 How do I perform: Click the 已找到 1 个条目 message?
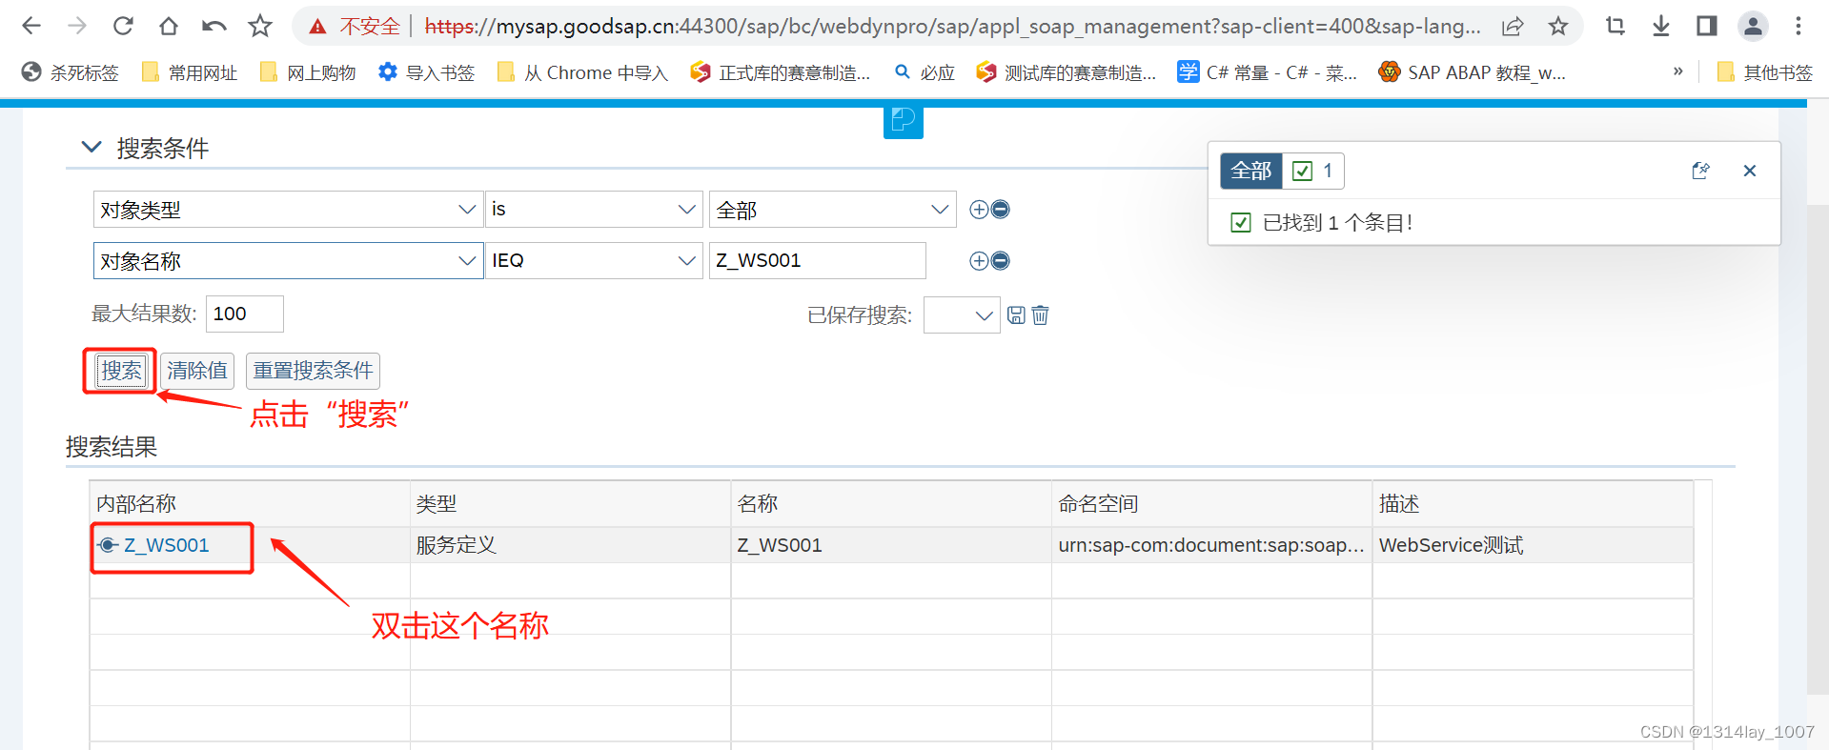point(1337,223)
